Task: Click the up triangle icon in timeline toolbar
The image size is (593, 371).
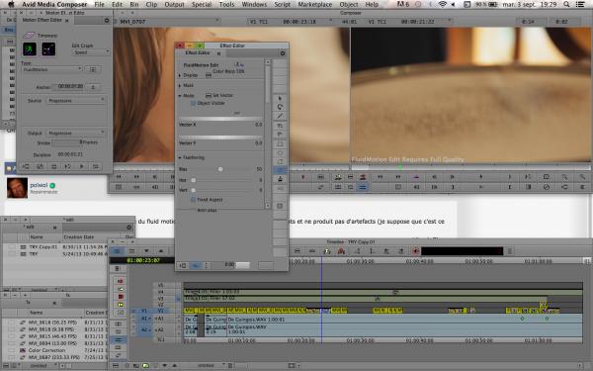Action: click(x=161, y=251)
